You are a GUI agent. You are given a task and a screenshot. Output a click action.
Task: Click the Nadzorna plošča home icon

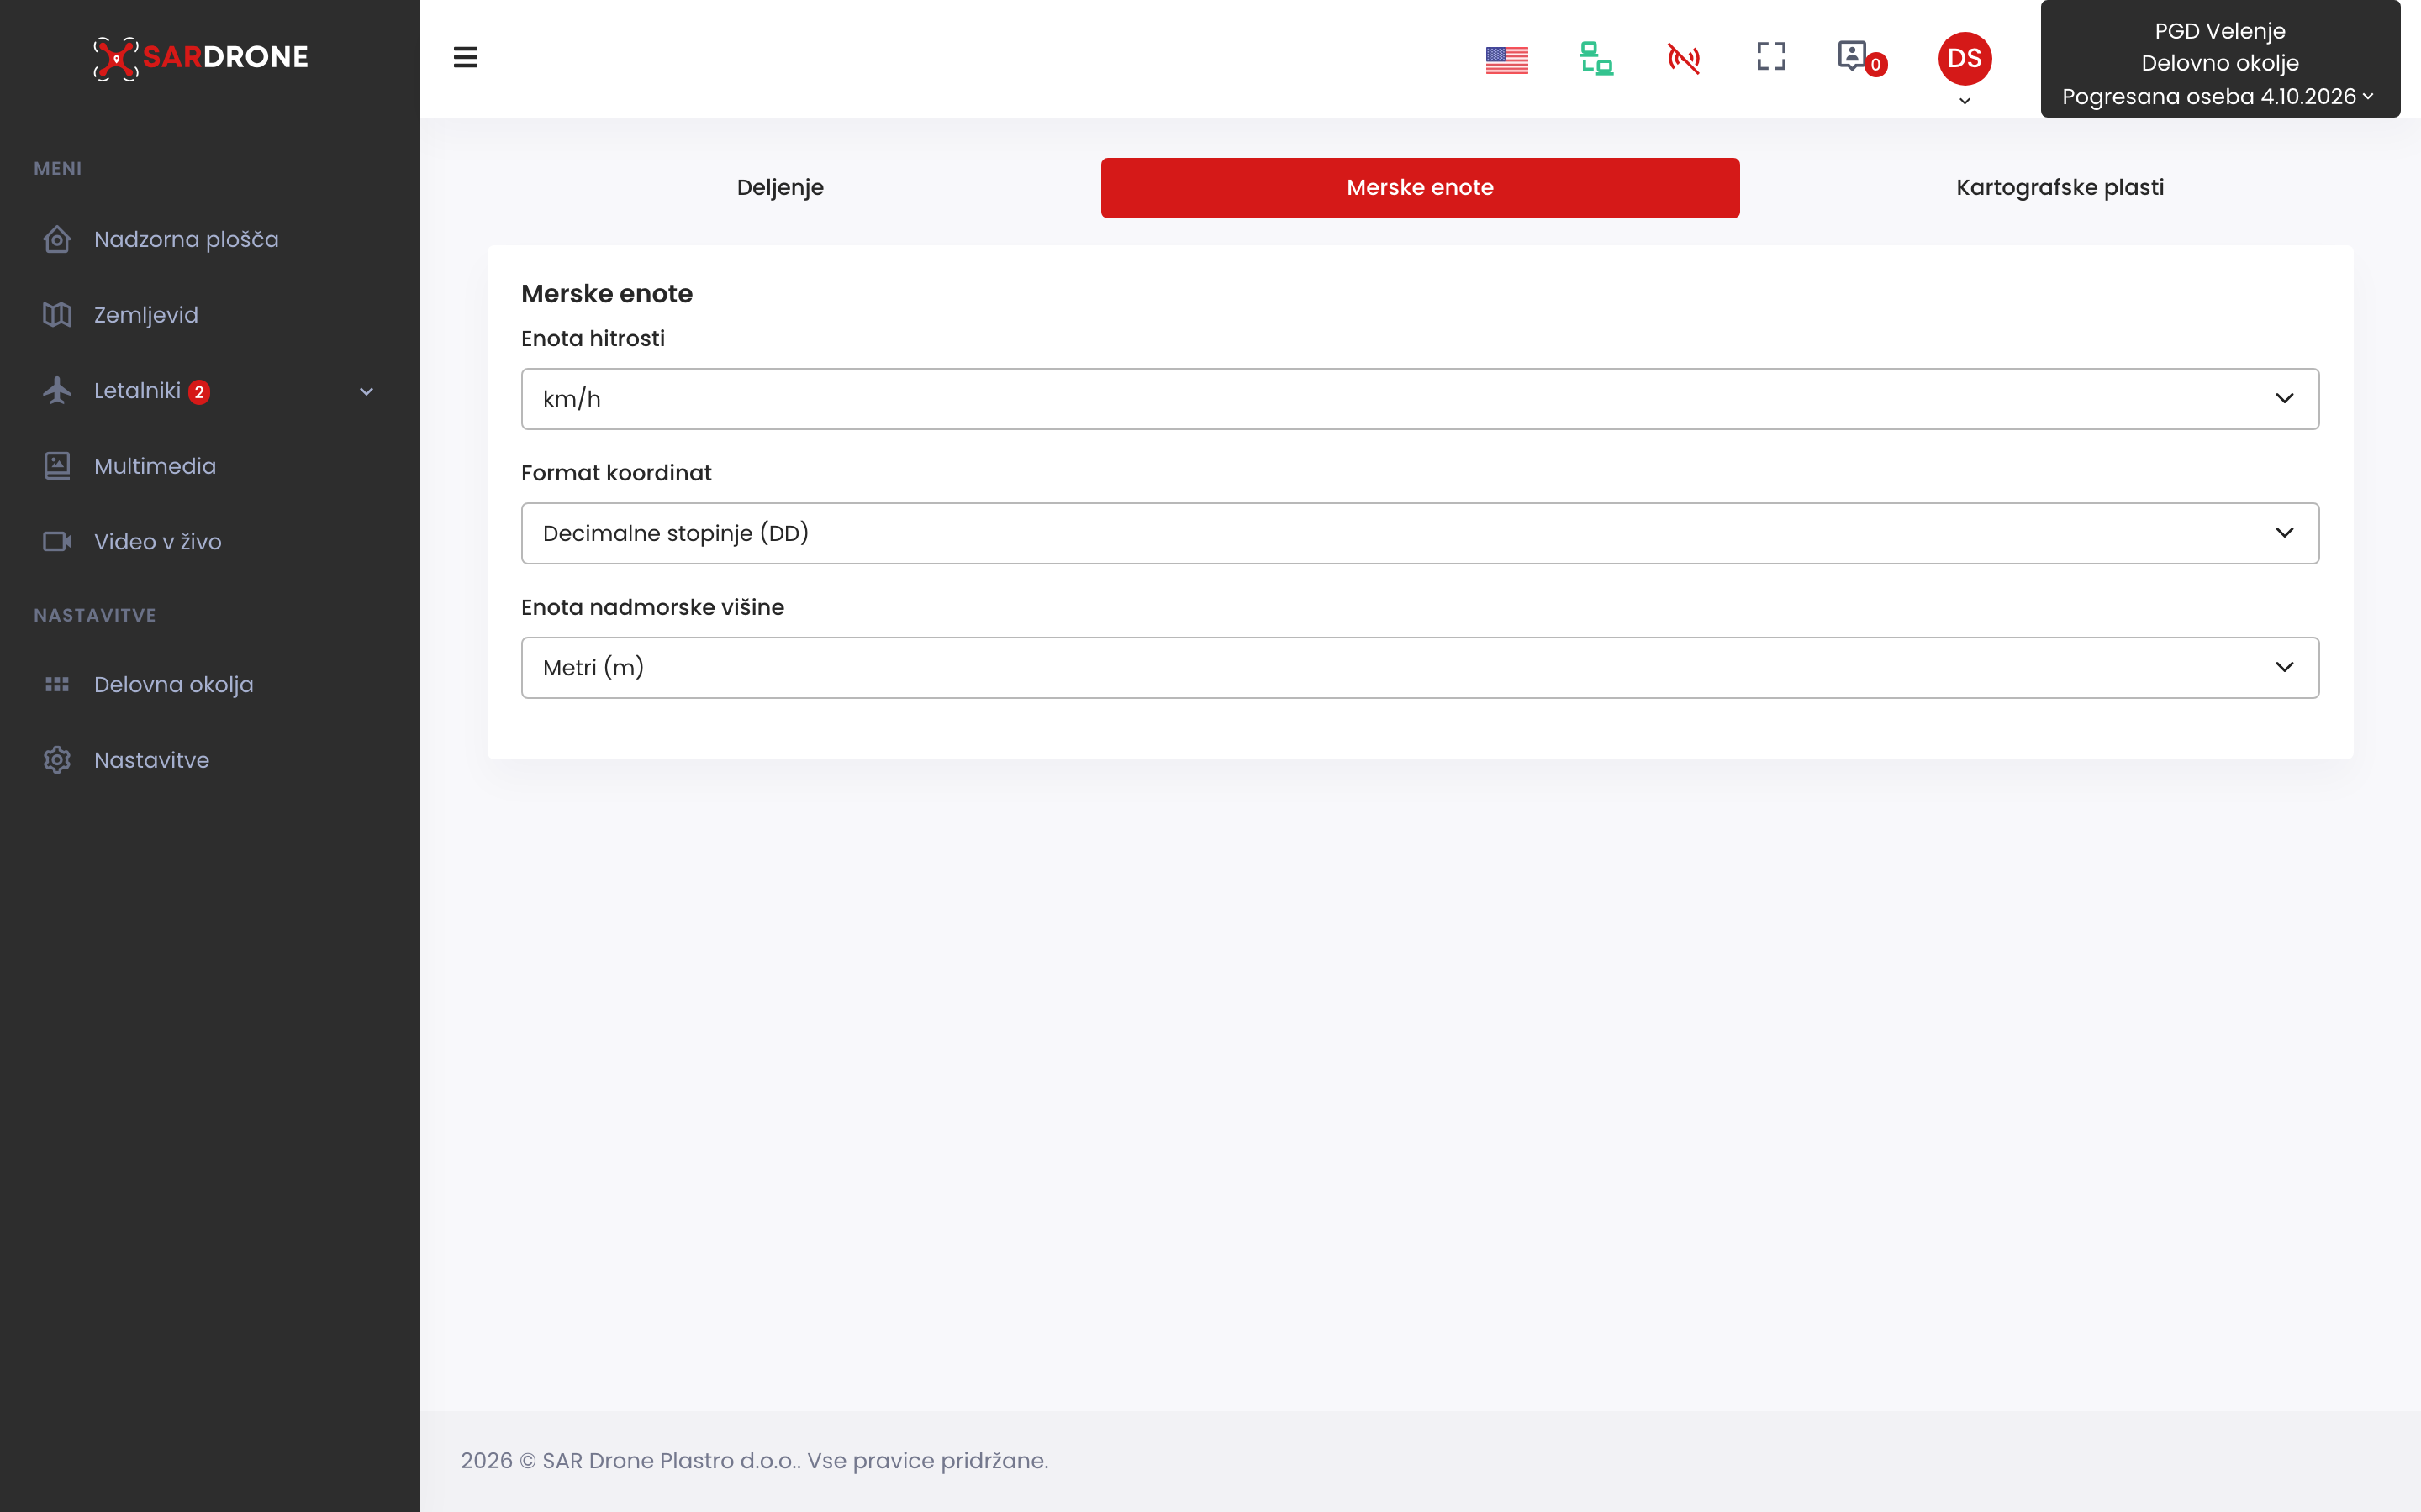point(57,240)
